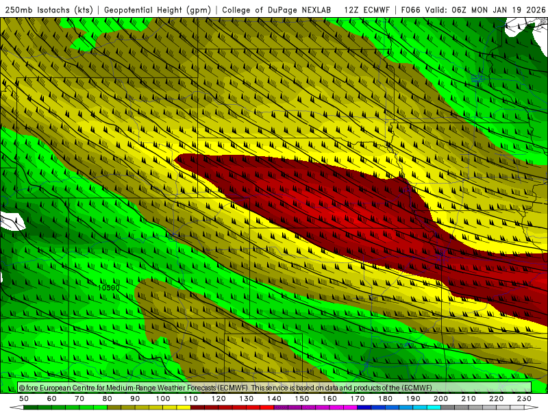Click the cyan swatch just before 200
This screenshot has width=548, height=411.
434,408
